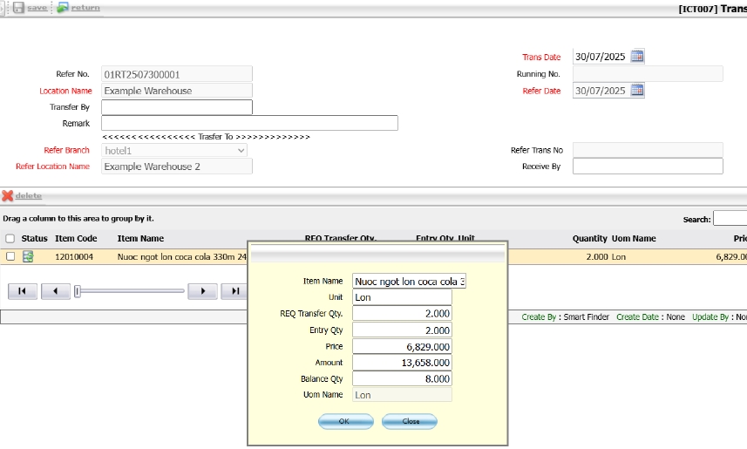Click the red X delete icon
This screenshot has height=449, width=747.
pyautogui.click(x=7, y=196)
